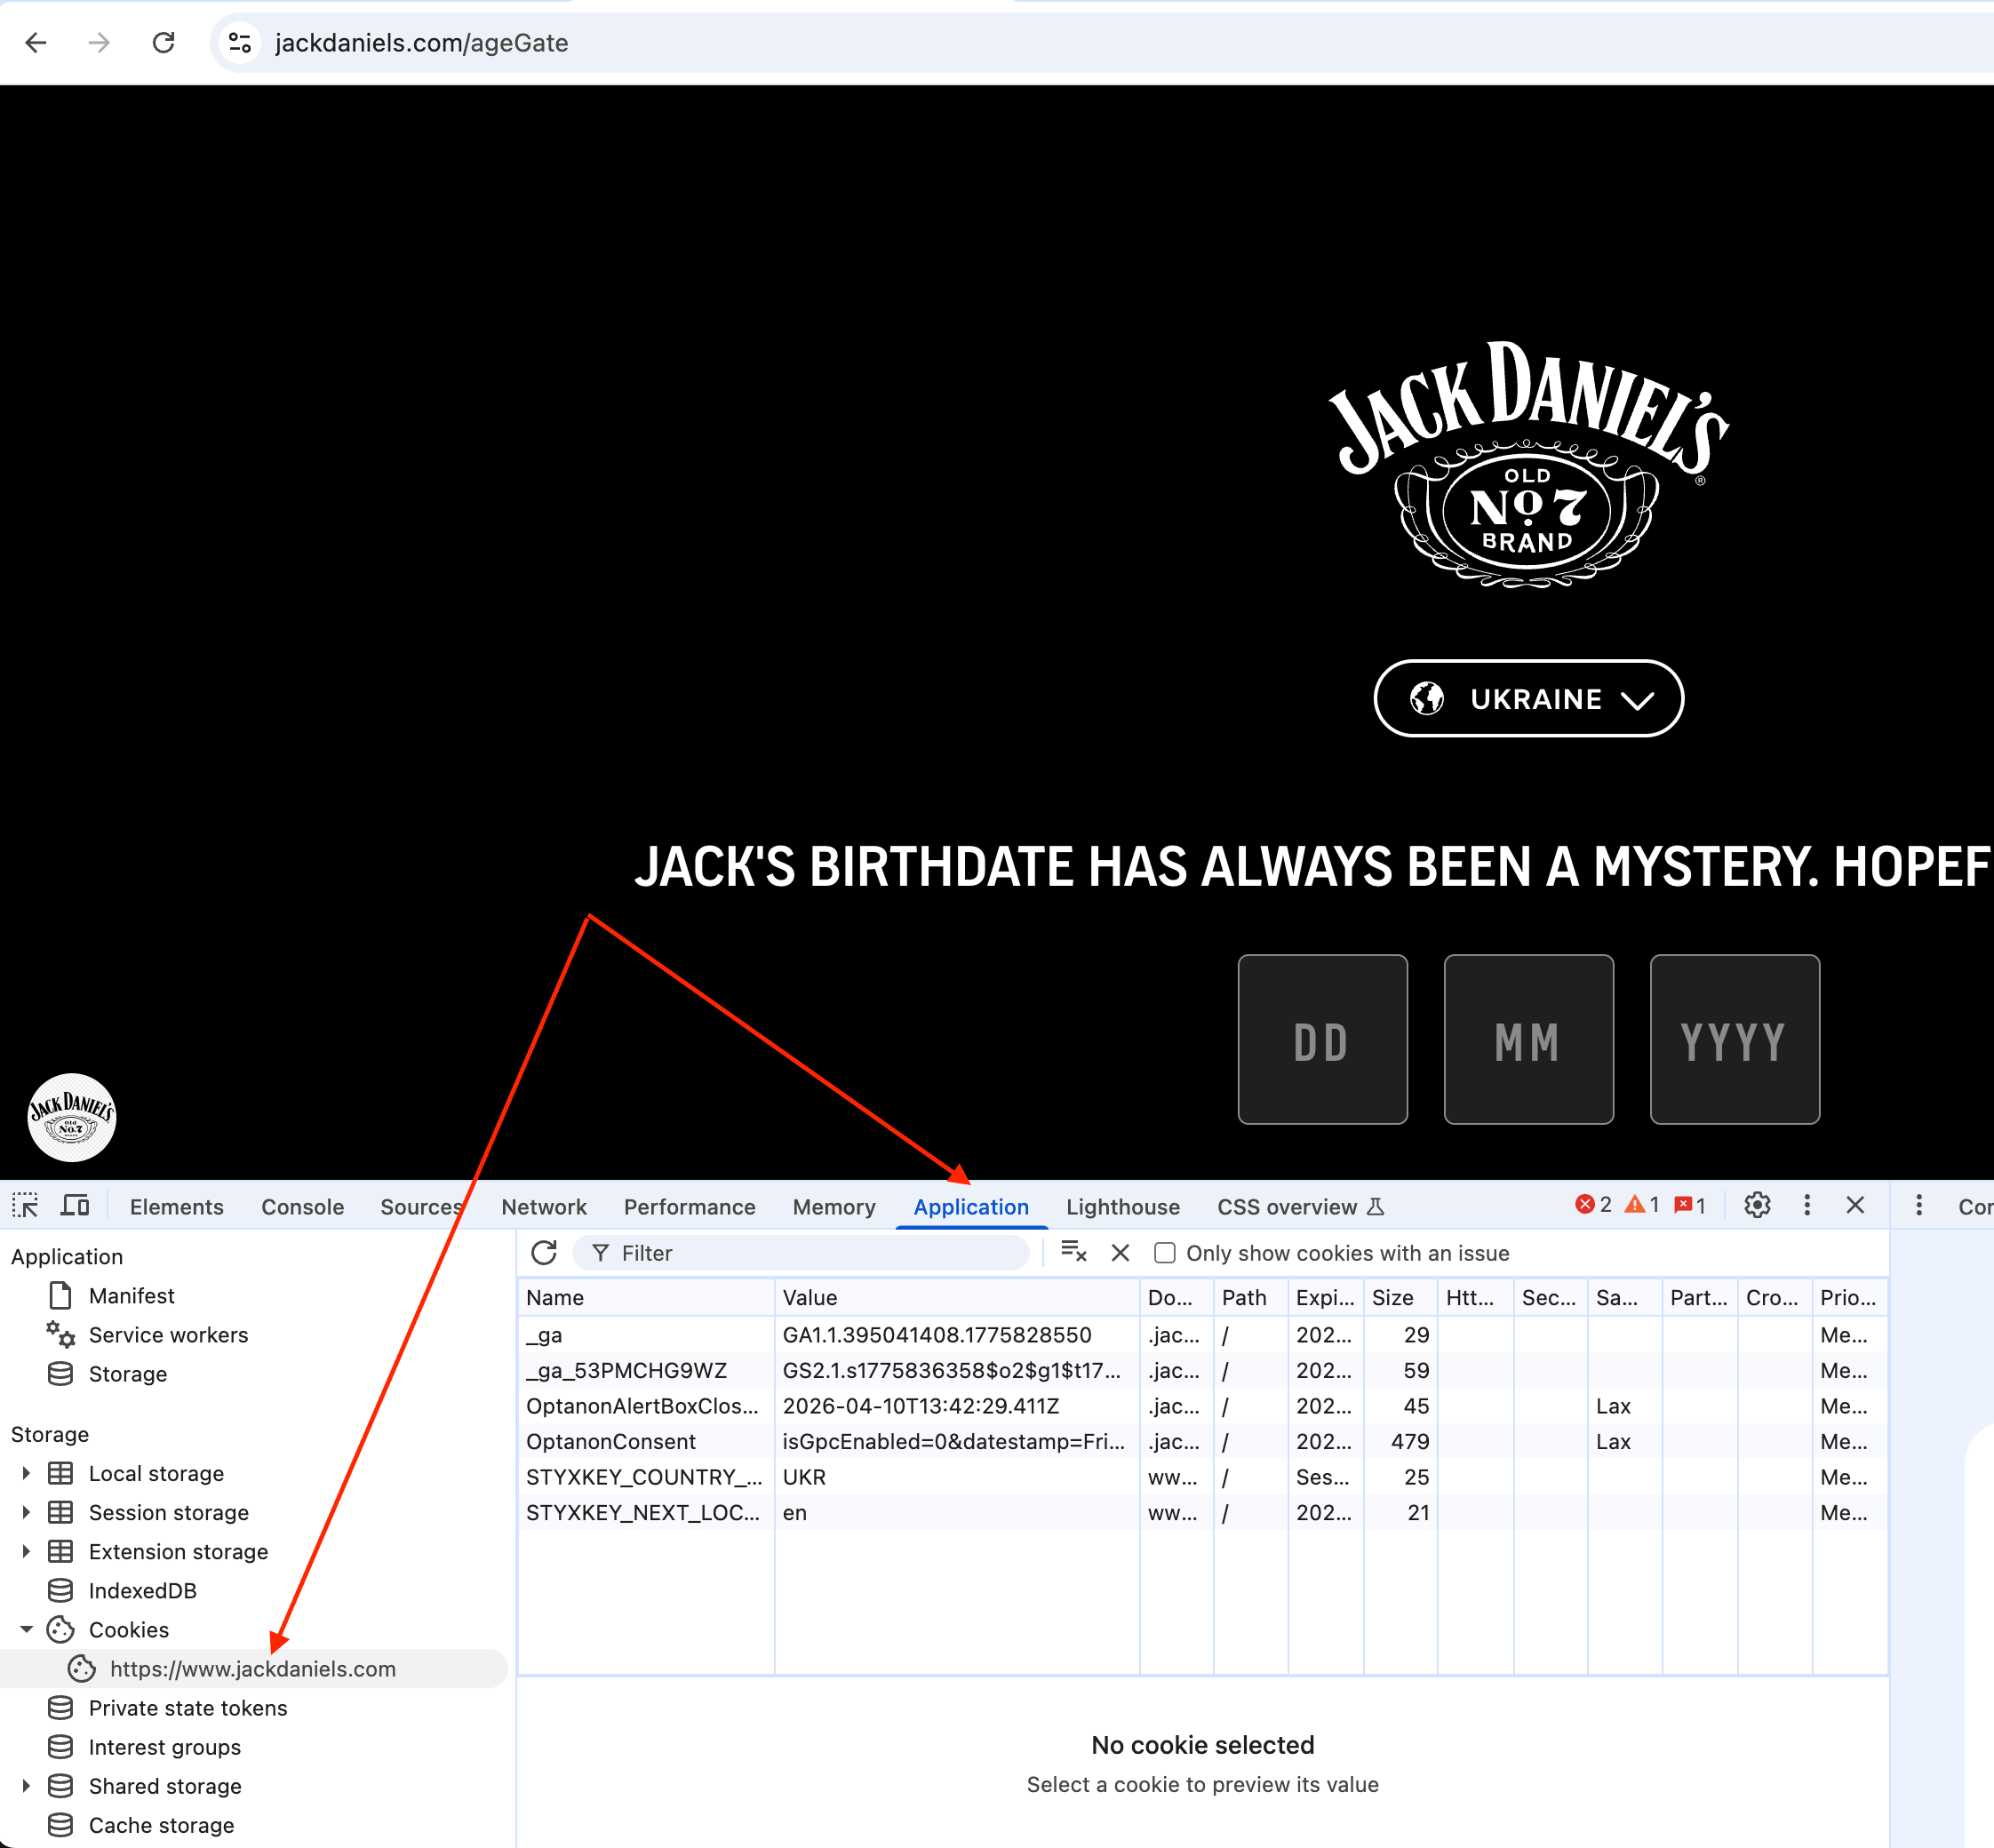Click the GA1.1.395041408.1775828550 value cell

pos(957,1334)
